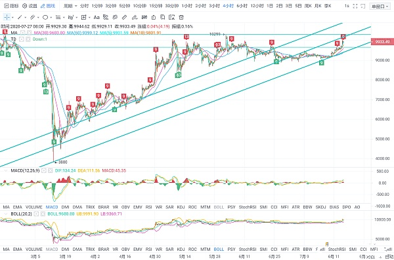The height and width of the screenshot is (260, 394).
Task: Open the TD indicator settings icon
Action: [22, 39]
